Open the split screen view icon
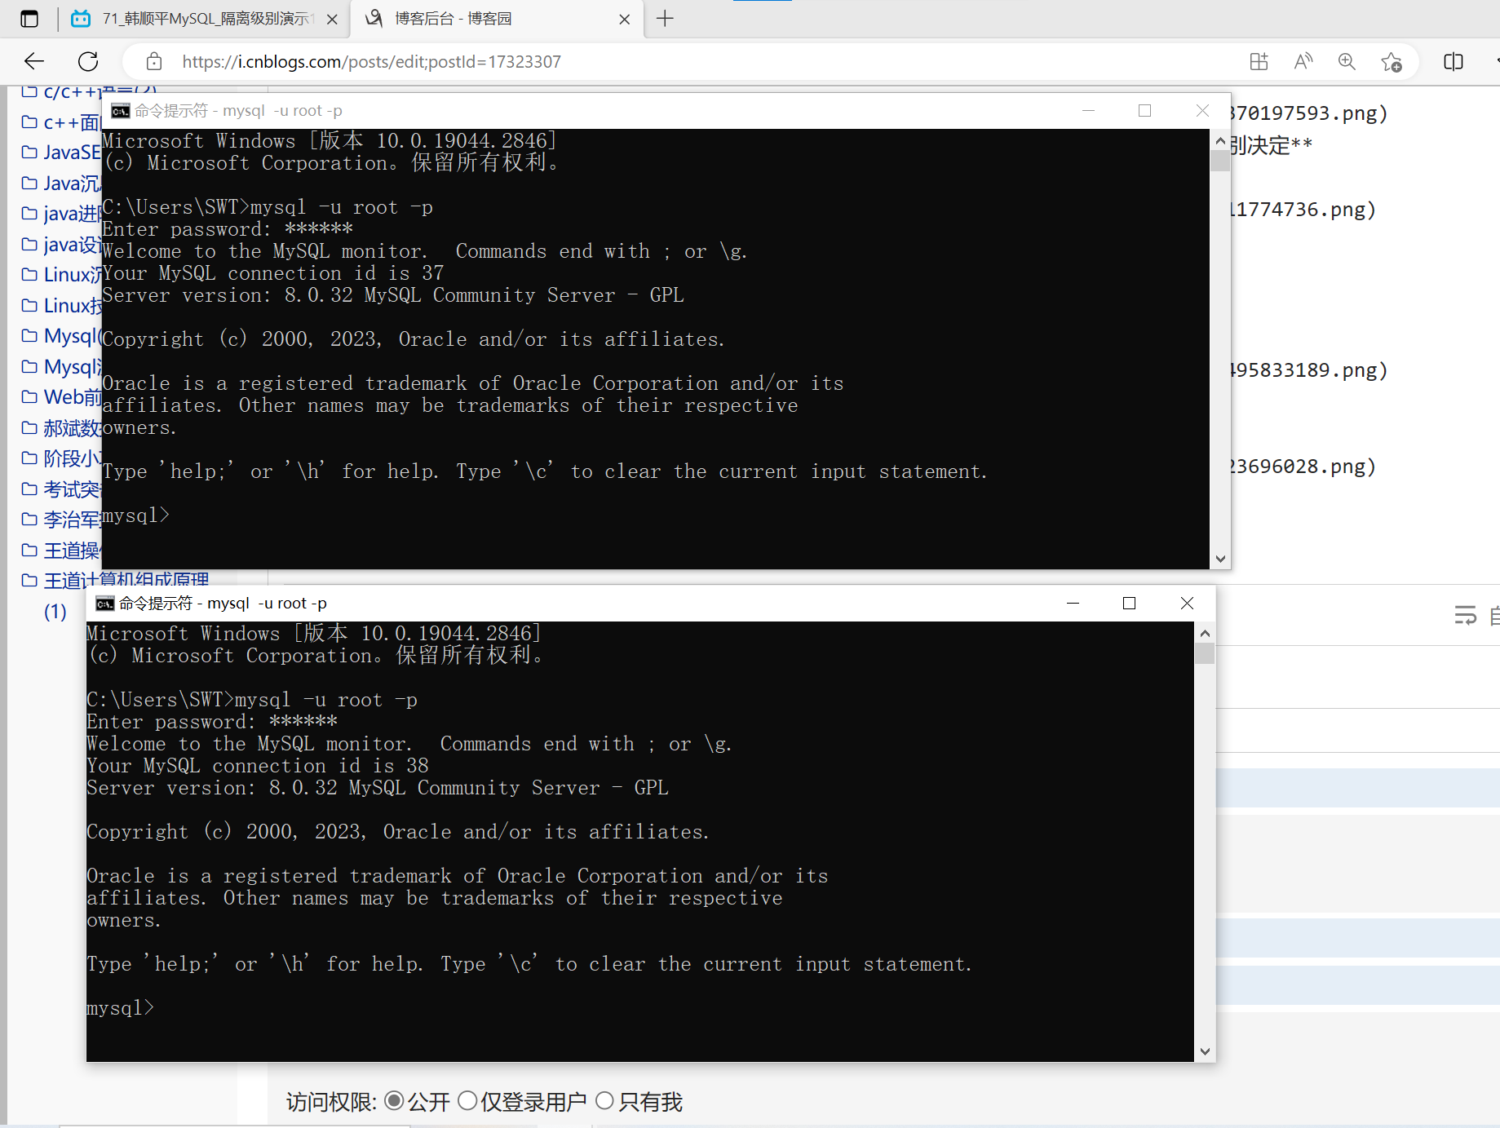 1454,61
